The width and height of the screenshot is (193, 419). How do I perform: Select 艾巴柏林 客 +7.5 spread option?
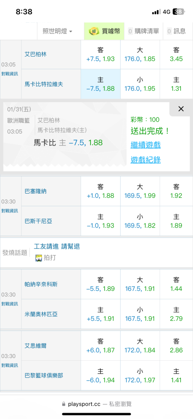(x=101, y=54)
